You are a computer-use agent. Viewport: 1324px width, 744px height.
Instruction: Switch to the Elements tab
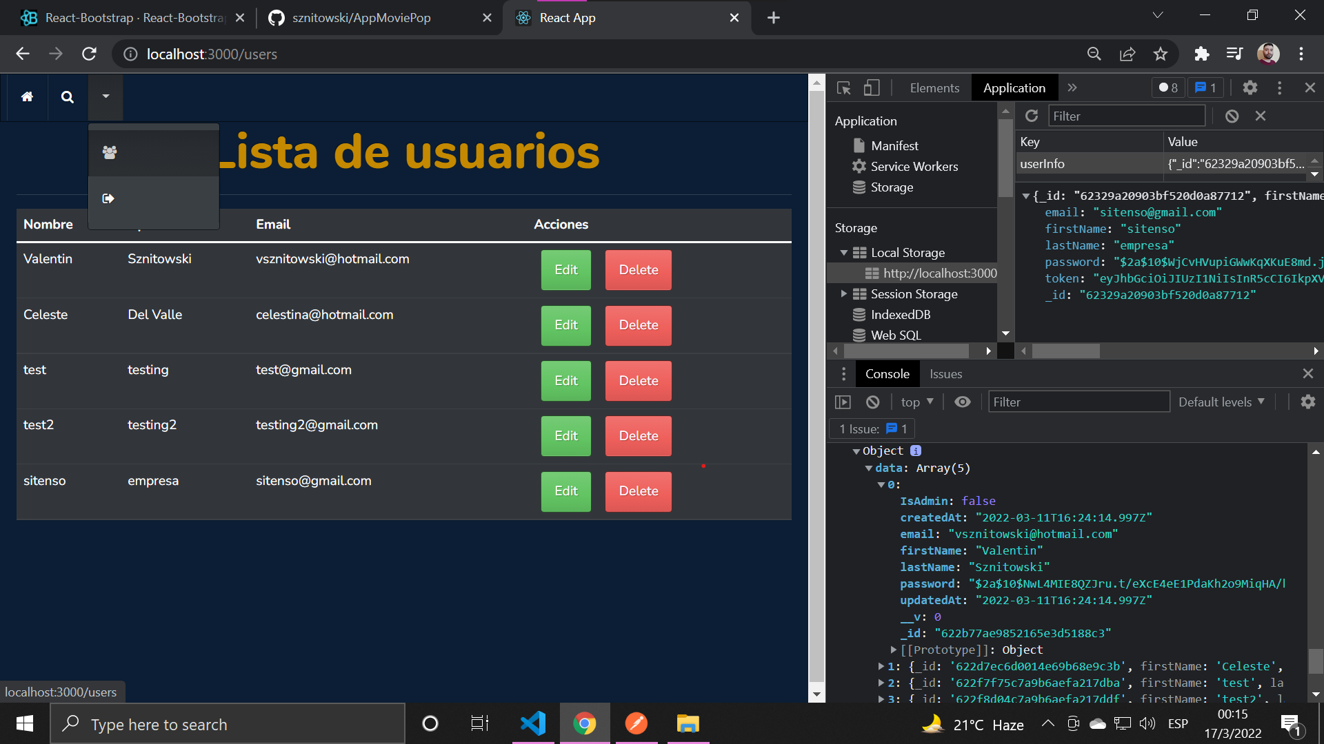pos(934,87)
